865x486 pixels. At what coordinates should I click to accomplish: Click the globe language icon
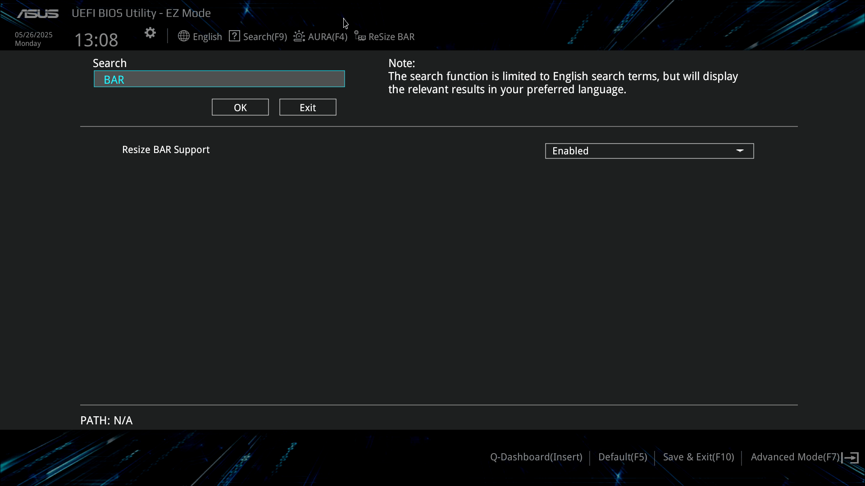click(x=183, y=36)
